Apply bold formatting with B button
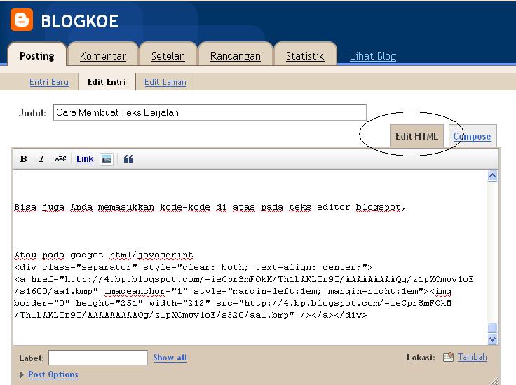 click(23, 159)
